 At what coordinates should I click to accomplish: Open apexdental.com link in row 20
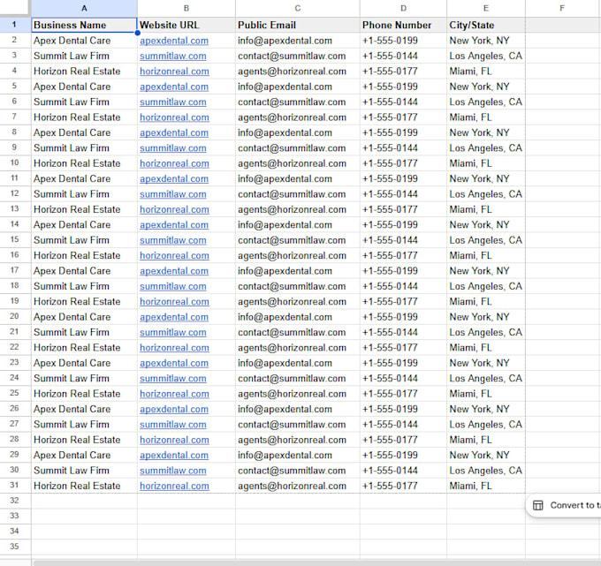(174, 317)
